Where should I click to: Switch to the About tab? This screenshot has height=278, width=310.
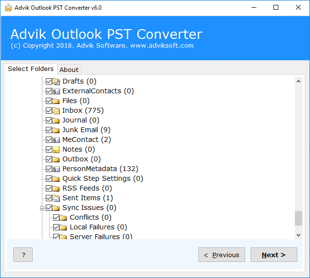(69, 69)
